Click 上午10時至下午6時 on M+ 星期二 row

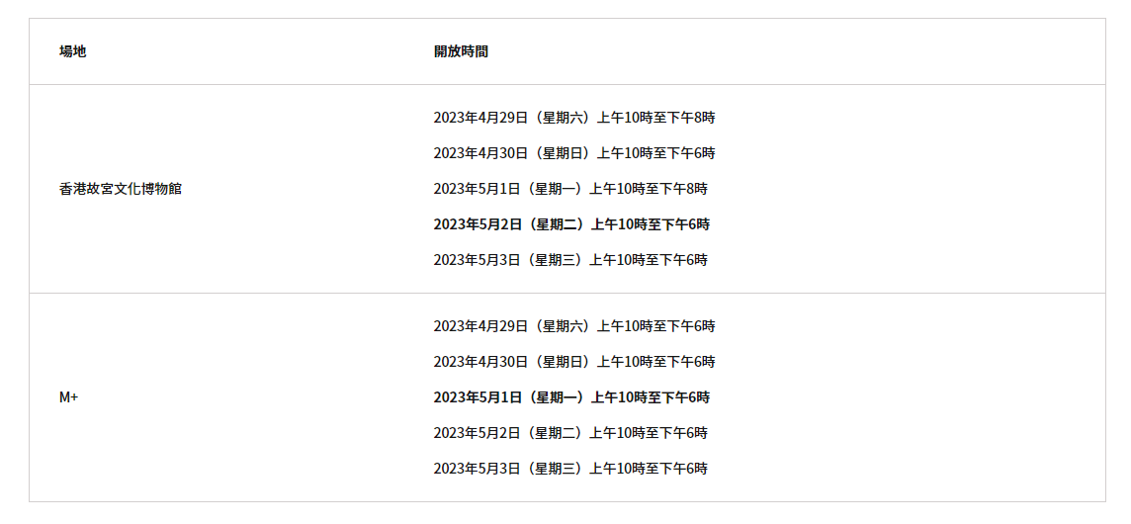649,433
